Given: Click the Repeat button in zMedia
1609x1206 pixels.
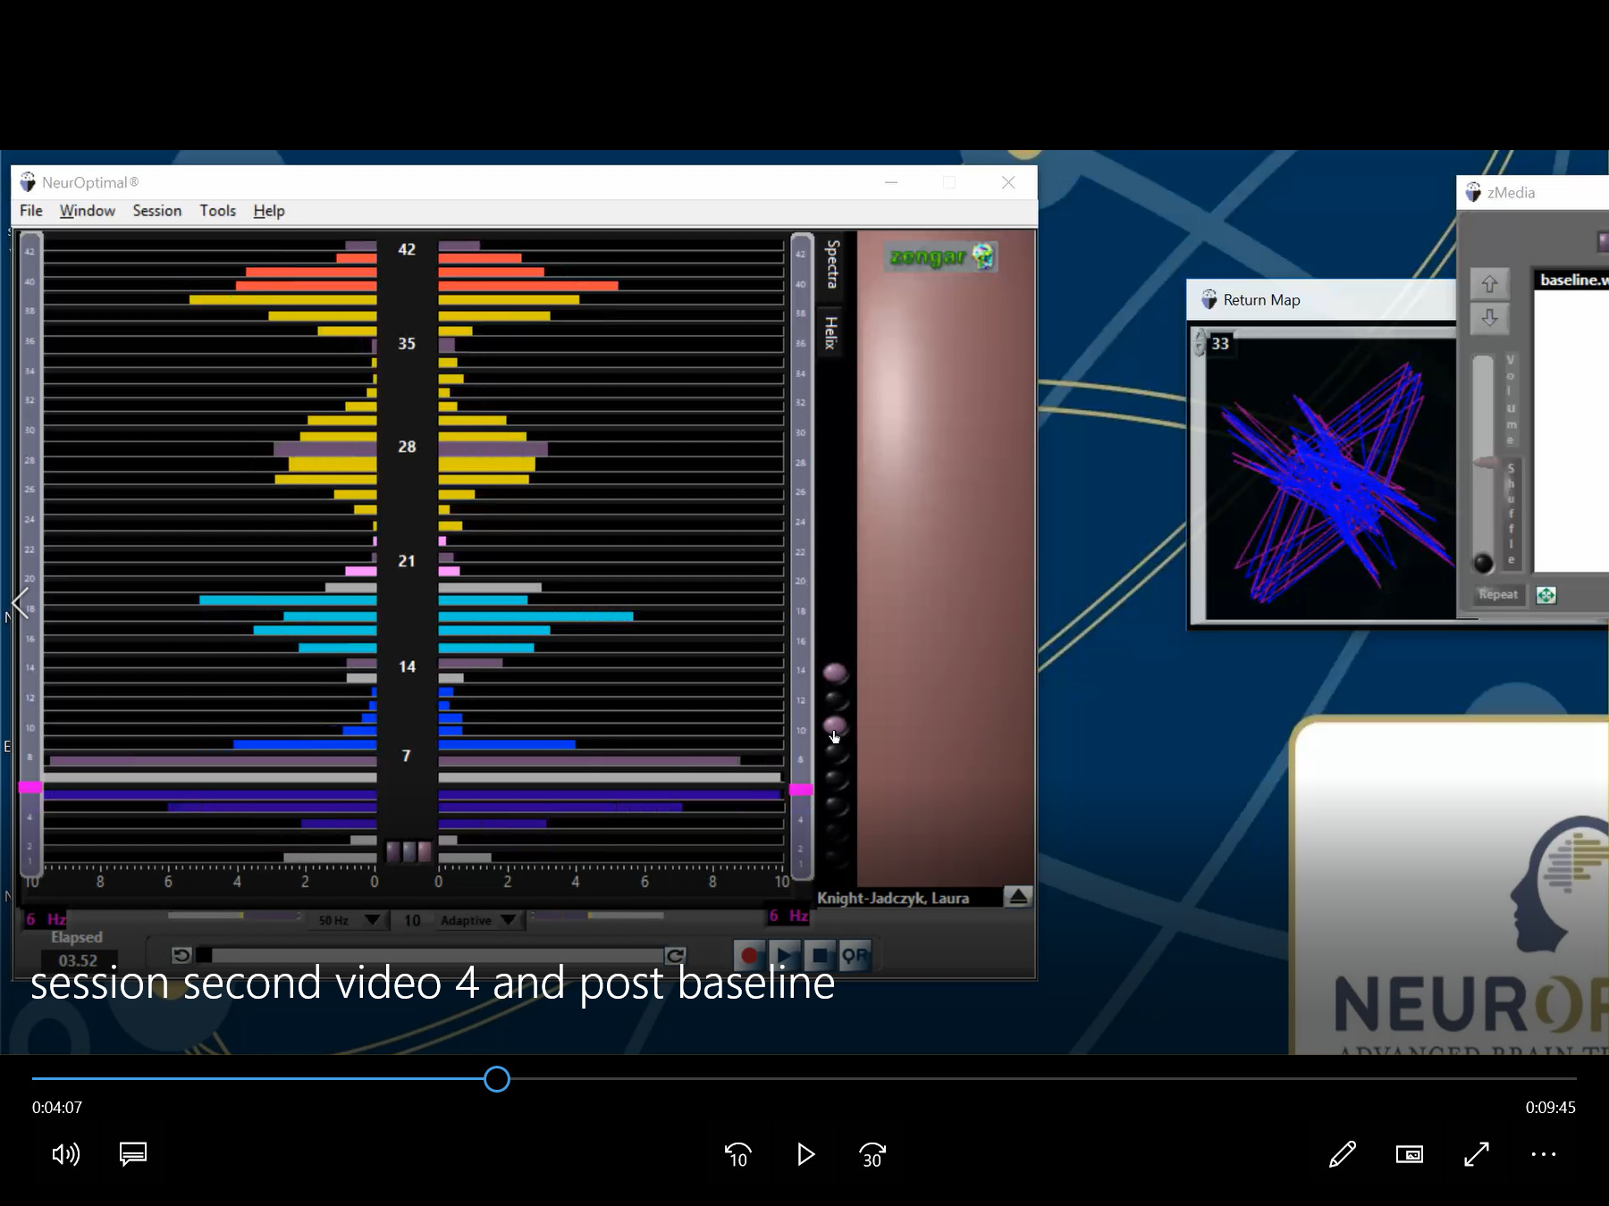Looking at the screenshot, I should tap(1497, 594).
